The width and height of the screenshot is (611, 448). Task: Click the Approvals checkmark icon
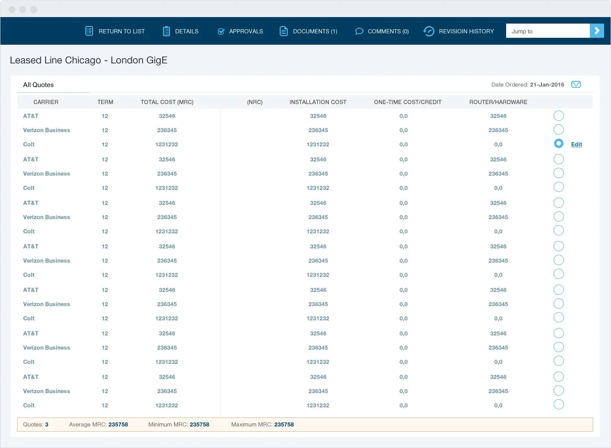point(221,31)
